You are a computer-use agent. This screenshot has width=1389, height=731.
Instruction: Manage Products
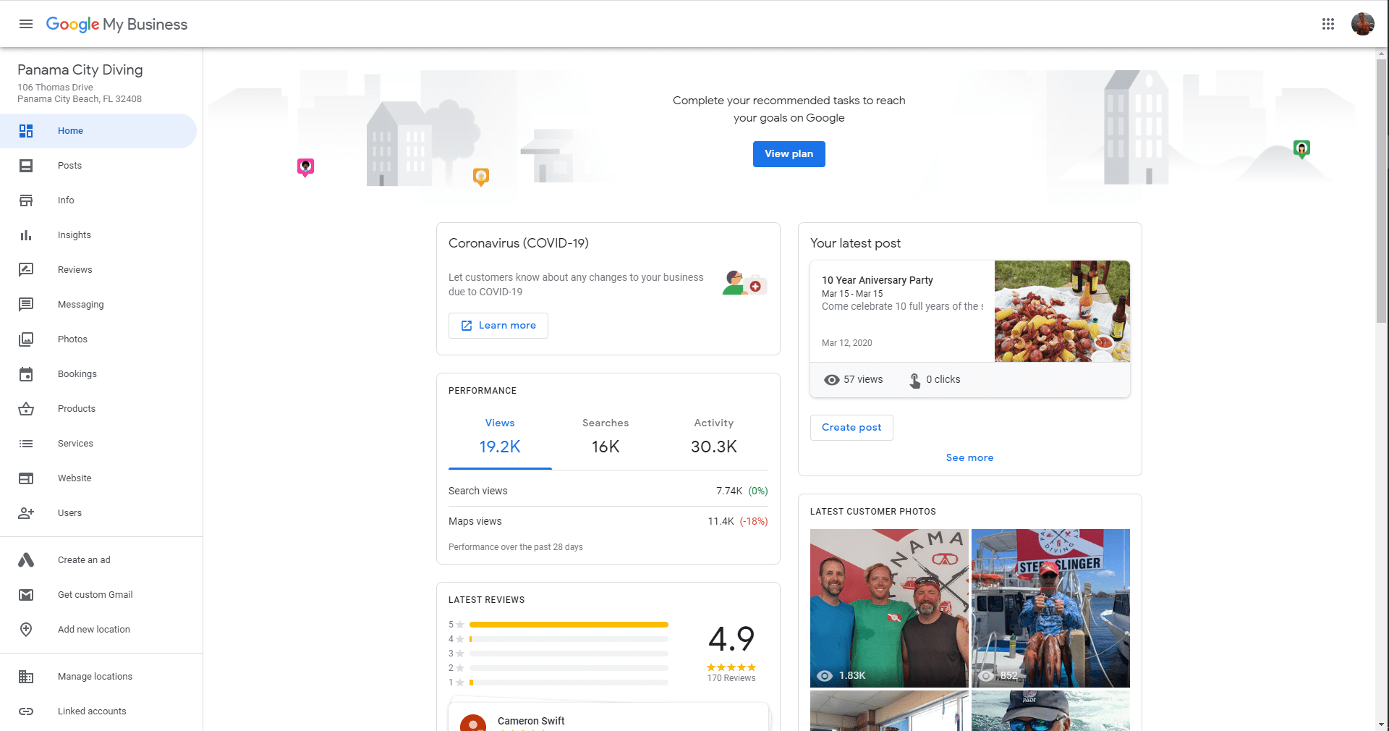(76, 408)
